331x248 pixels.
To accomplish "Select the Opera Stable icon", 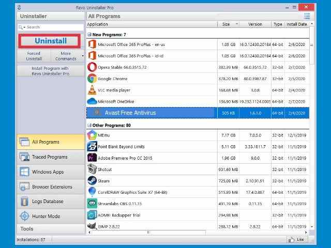I will pyautogui.click(x=92, y=67).
